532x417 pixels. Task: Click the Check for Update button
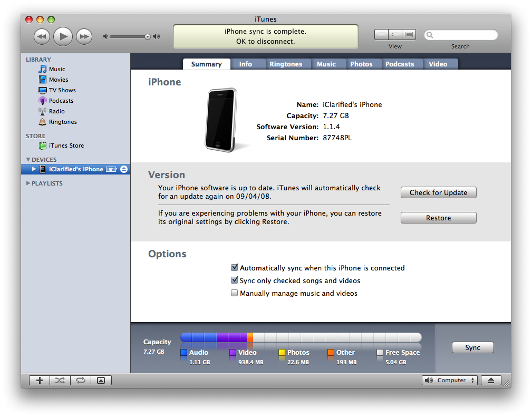[438, 192]
